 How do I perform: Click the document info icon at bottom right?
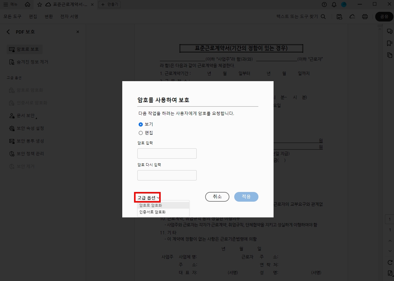click(390, 273)
